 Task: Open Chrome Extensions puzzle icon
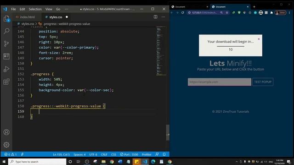point(271,12)
